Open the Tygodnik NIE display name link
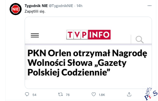This screenshot has width=158, height=101. 36,6
